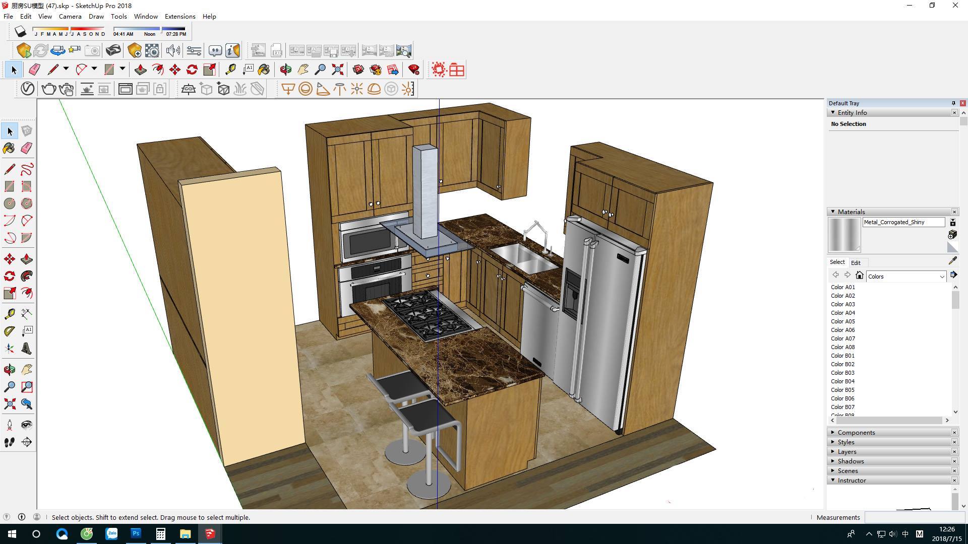This screenshot has width=968, height=544.
Task: Click the Metal_Corrugated_Shiny material preview swatch
Action: [844, 234]
